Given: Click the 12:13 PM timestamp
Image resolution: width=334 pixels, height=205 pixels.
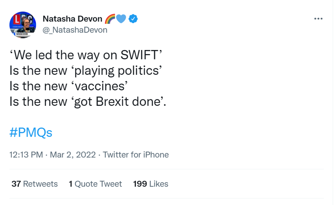Looking at the screenshot, I should pos(26,155).
